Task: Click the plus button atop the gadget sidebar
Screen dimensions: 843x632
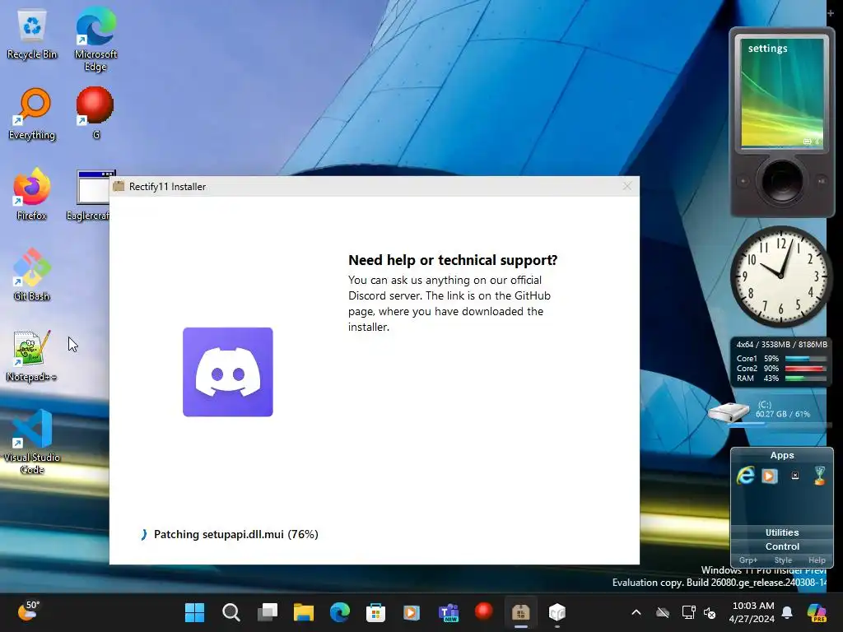Action: point(831,13)
